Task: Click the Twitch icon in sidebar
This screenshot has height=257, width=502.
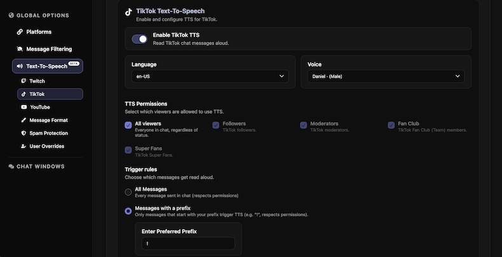Action: click(24, 81)
